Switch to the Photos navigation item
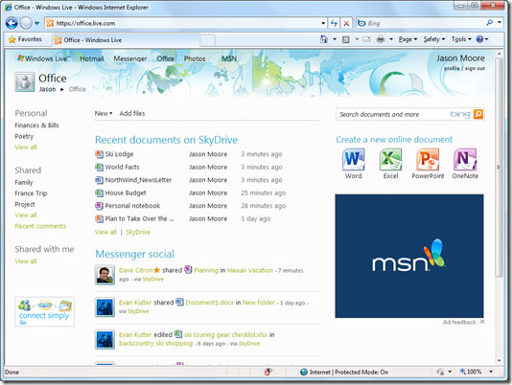Screen dimensions: 512x385 [x=195, y=58]
